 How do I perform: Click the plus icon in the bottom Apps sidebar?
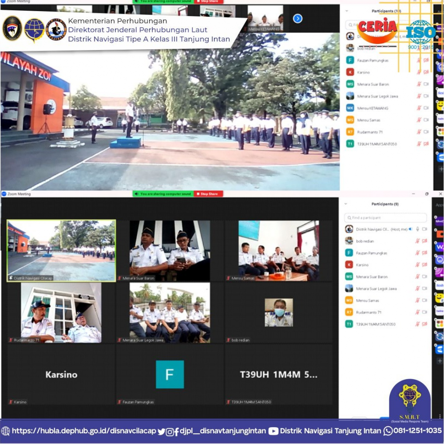pos(440,361)
